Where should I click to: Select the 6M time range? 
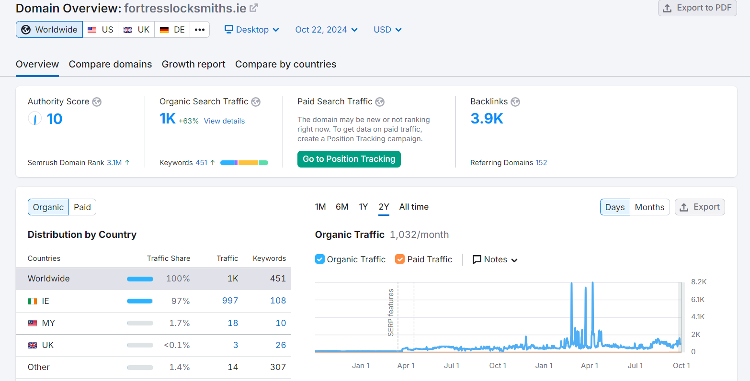point(342,207)
